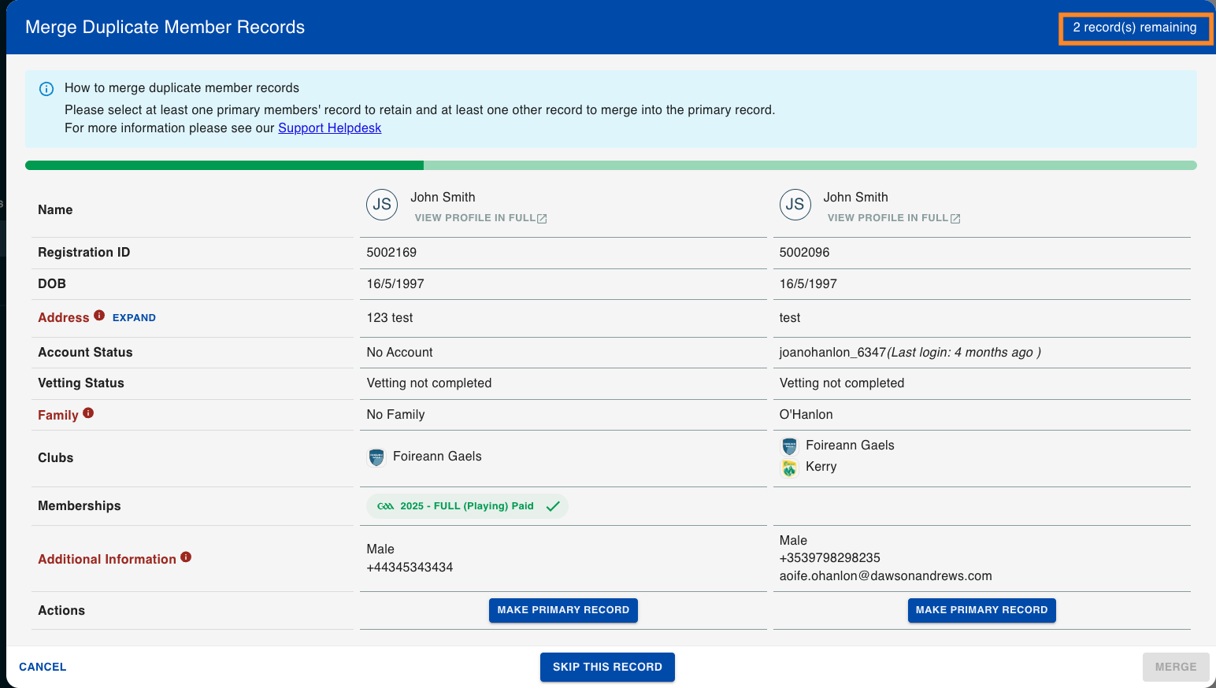Click the Family row label

(58, 415)
